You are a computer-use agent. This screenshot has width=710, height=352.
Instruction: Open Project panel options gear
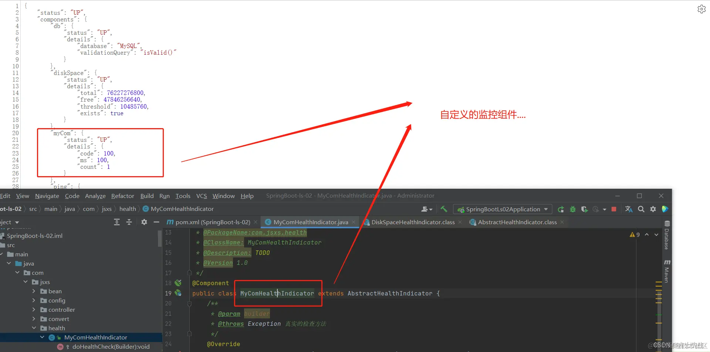(x=144, y=222)
